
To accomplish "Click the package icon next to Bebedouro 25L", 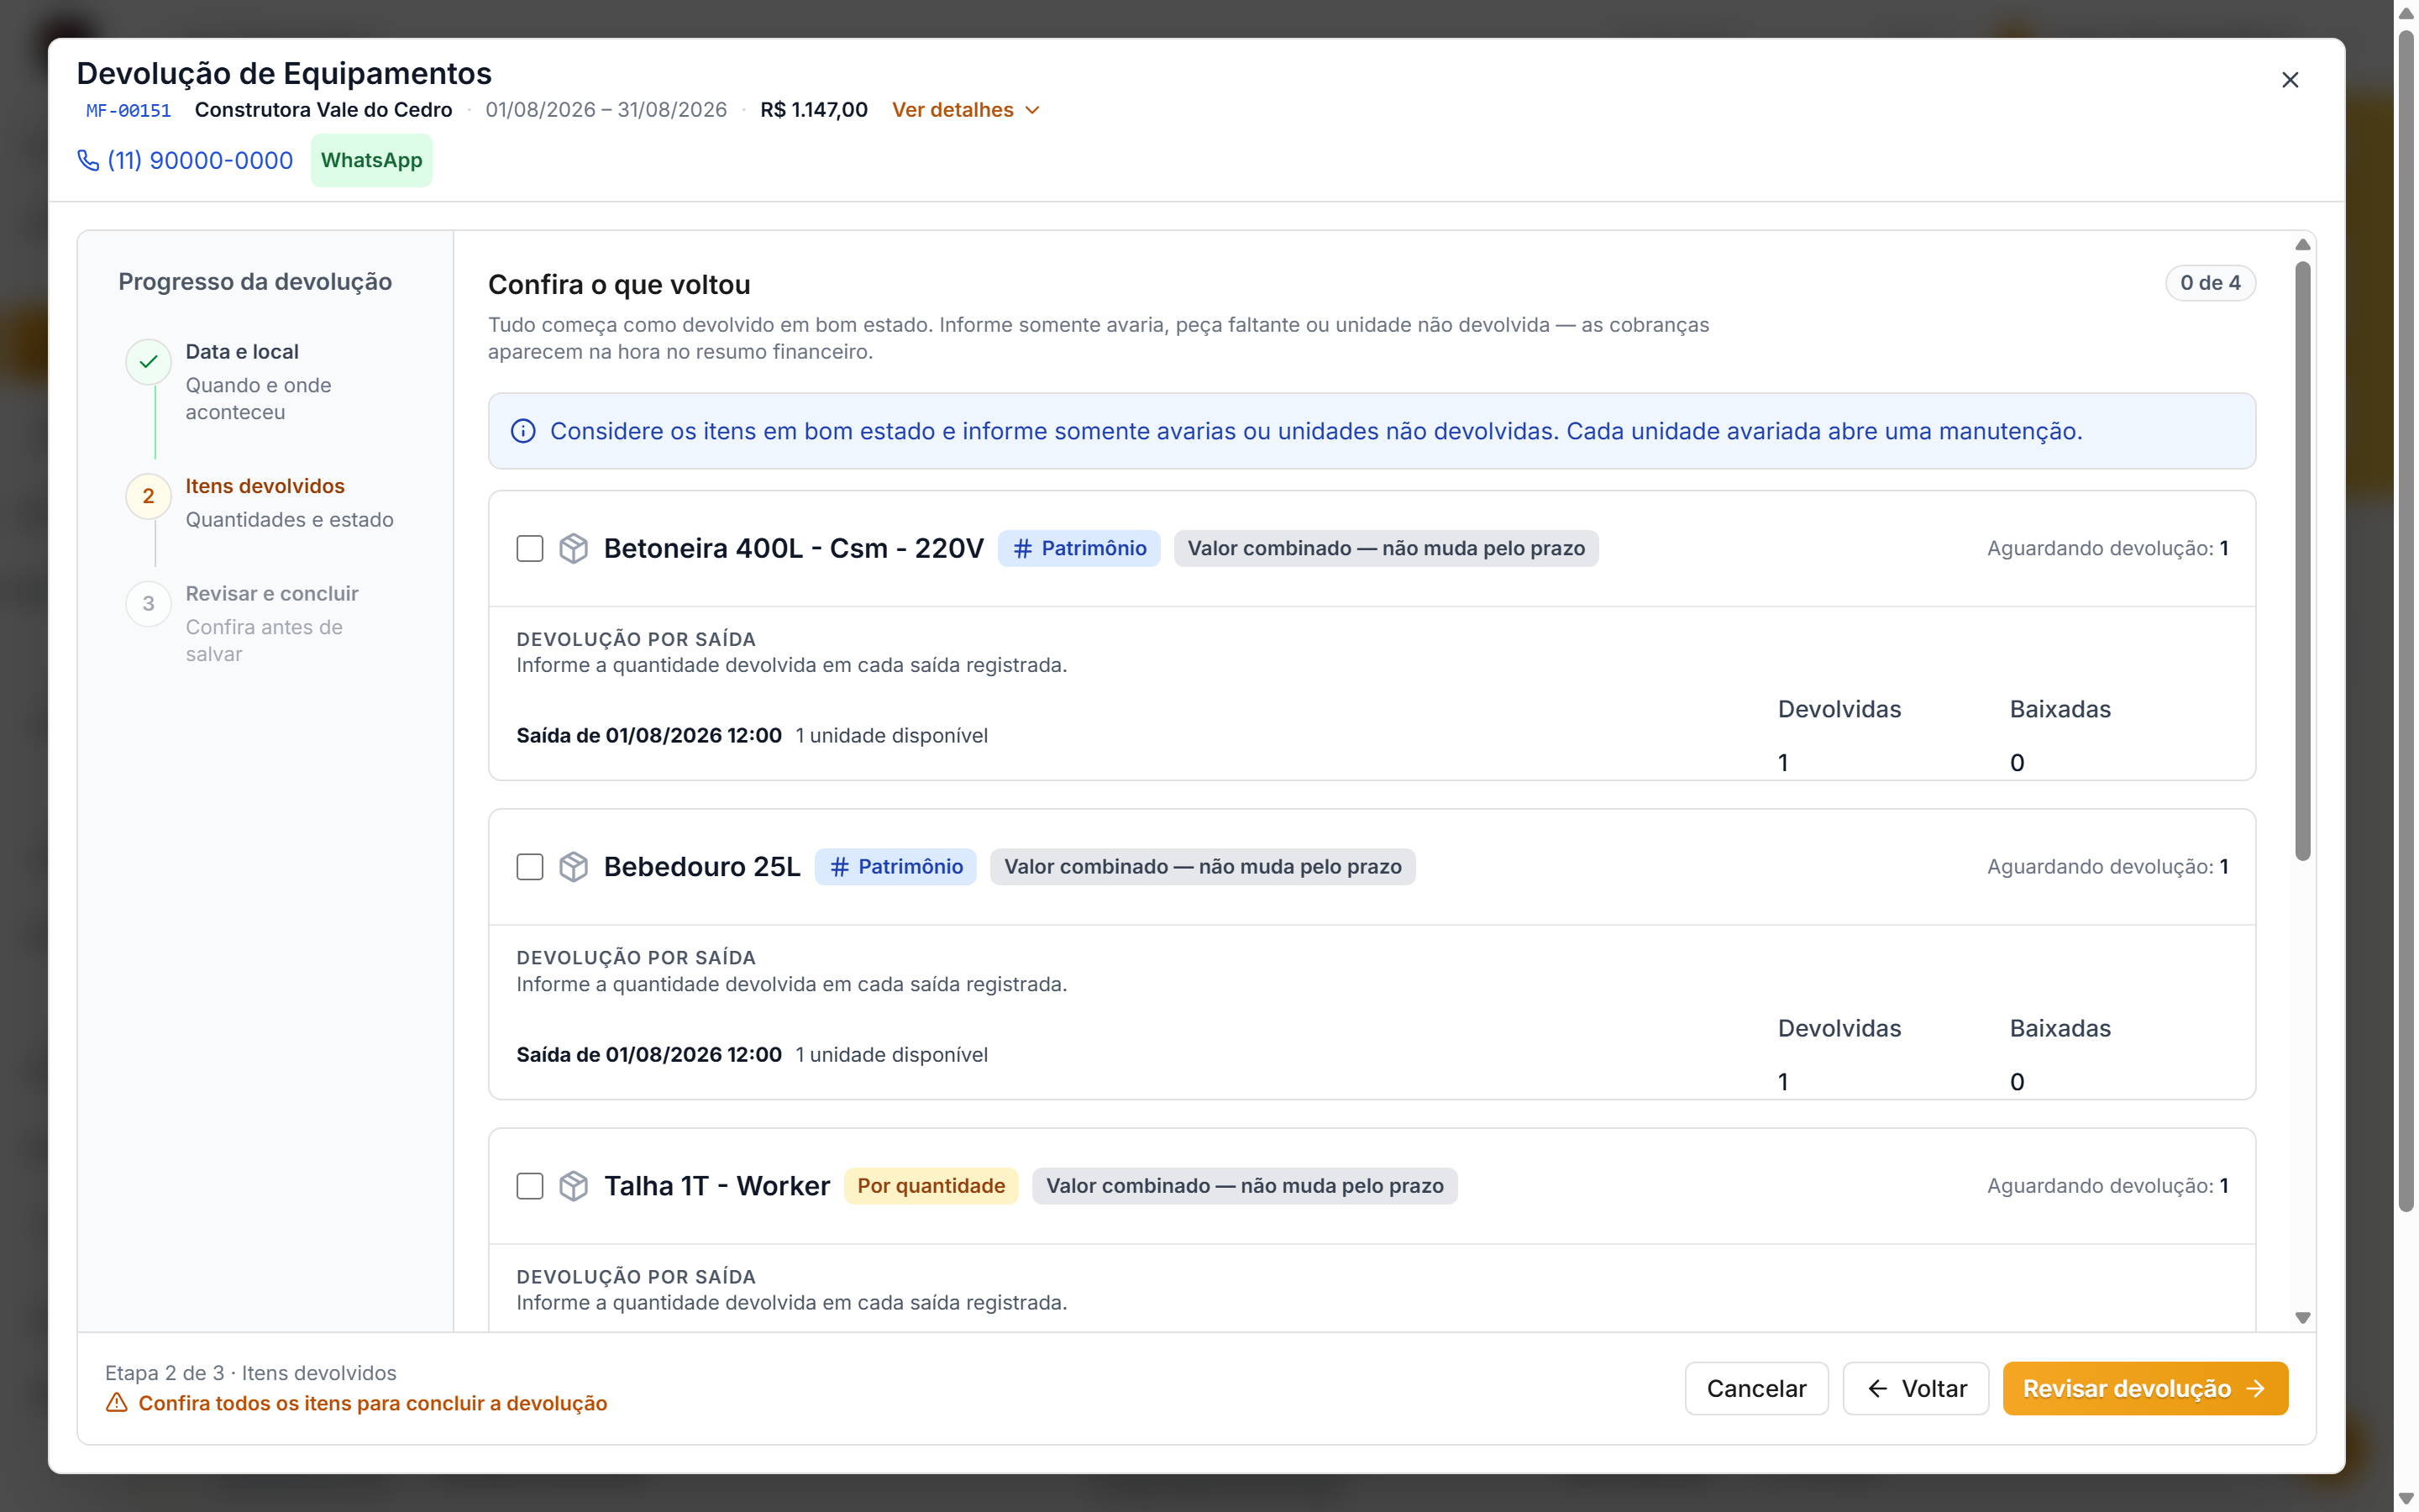I will 574,867.
